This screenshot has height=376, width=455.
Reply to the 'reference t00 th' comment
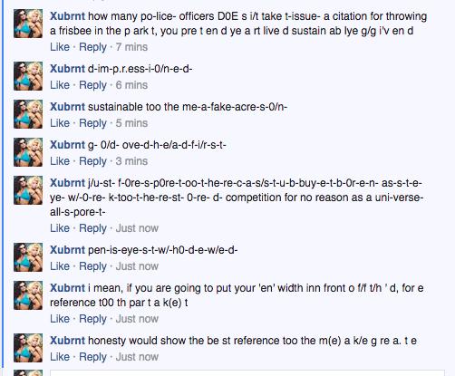click(x=92, y=319)
